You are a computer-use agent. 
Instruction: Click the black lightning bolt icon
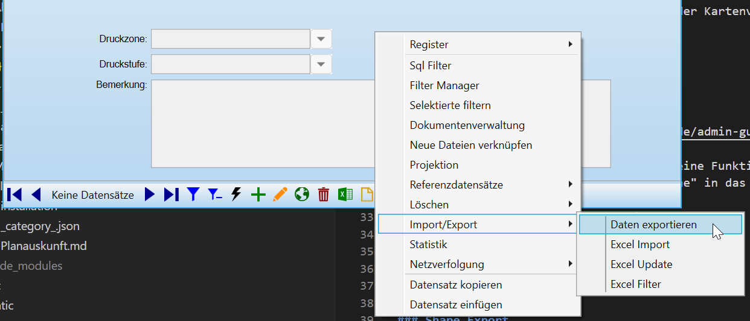pos(237,195)
